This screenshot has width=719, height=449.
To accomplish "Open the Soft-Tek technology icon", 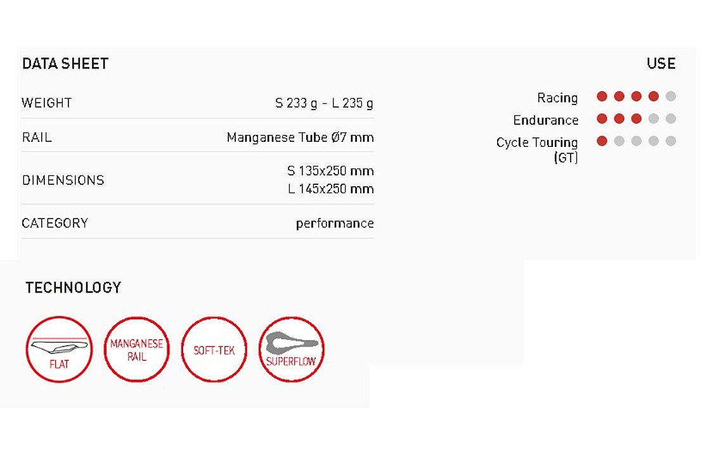I will click(x=214, y=350).
